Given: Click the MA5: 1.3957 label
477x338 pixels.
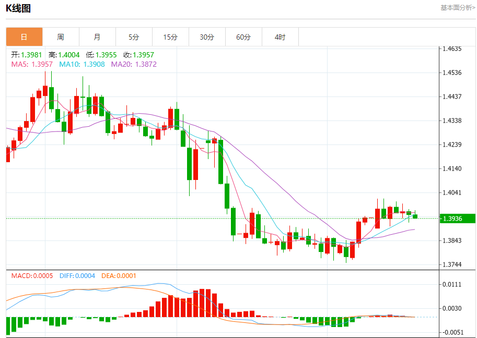Looking at the screenshot, I should 32,64.
